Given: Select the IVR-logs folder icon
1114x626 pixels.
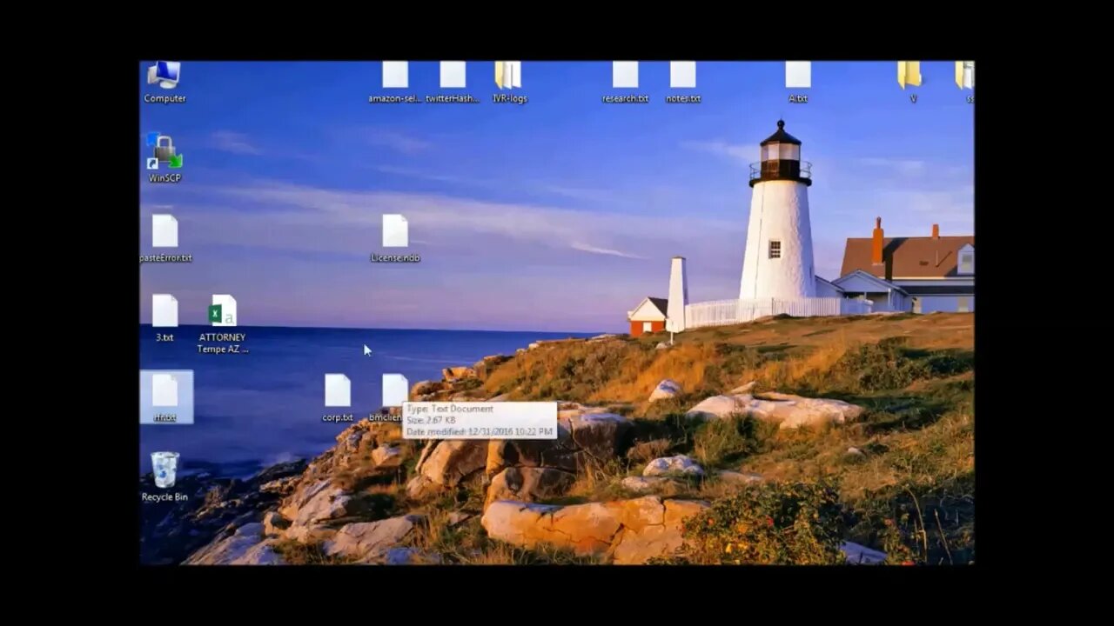Looking at the screenshot, I should (509, 82).
